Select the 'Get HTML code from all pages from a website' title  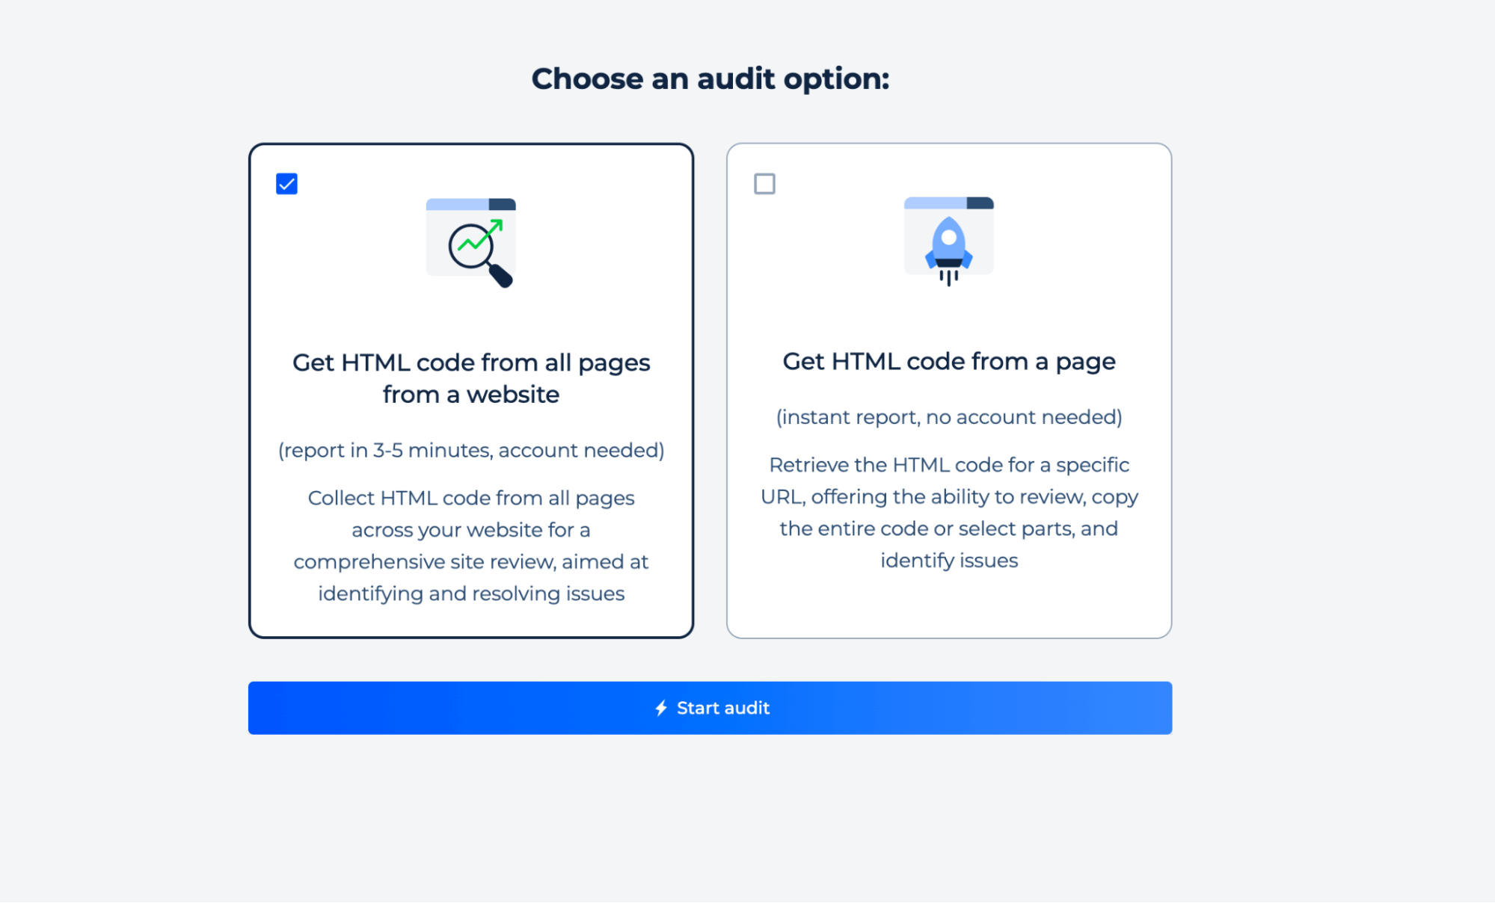(471, 378)
